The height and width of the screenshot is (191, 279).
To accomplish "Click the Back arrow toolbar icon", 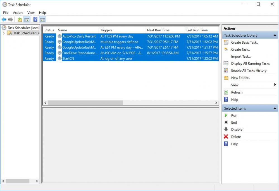I will point(4,20).
